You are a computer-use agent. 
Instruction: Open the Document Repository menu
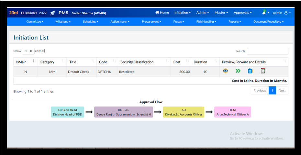point(268,22)
